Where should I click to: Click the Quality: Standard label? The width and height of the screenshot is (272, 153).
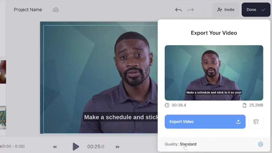click(x=180, y=144)
